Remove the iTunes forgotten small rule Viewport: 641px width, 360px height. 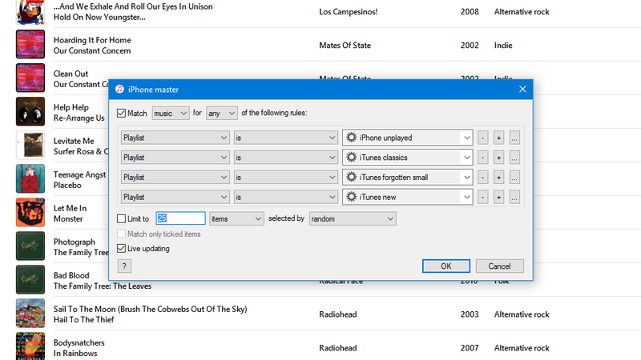(x=483, y=177)
